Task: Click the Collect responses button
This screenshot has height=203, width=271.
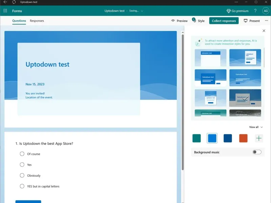Action: (224, 21)
